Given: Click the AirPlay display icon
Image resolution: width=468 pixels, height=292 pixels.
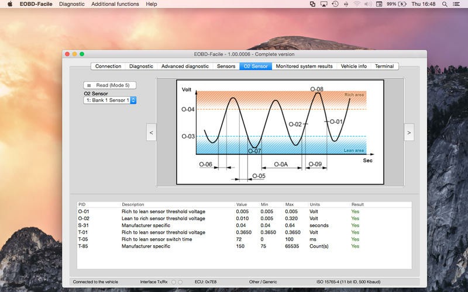Looking at the screenshot, I should (x=324, y=4).
